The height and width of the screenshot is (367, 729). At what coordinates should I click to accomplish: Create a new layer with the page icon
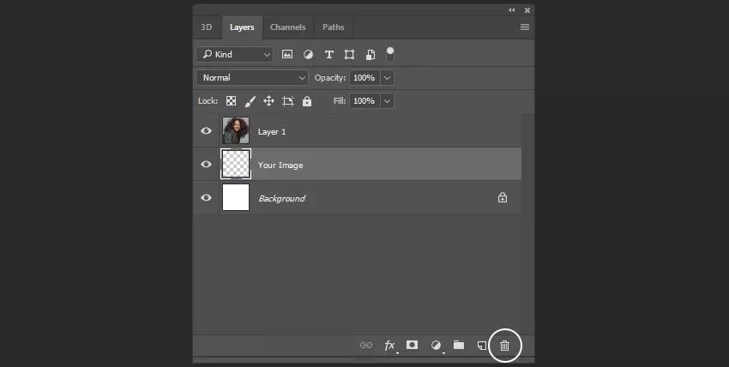point(482,346)
